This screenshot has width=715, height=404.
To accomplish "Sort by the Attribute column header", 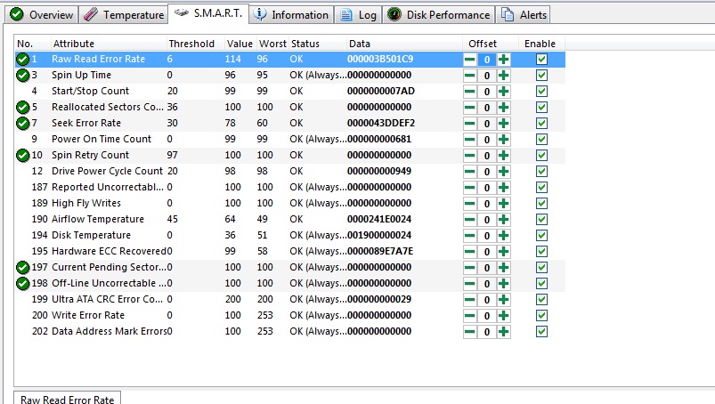I will 109,44.
